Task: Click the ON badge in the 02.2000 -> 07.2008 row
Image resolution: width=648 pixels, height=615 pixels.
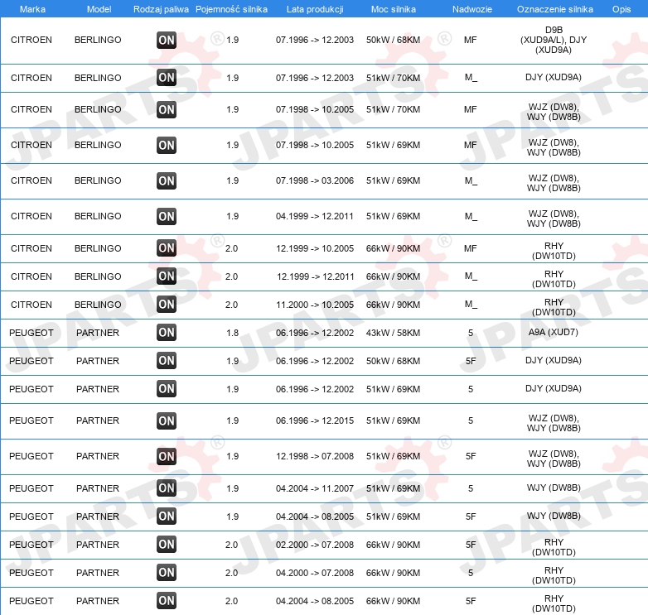Action: [x=167, y=545]
